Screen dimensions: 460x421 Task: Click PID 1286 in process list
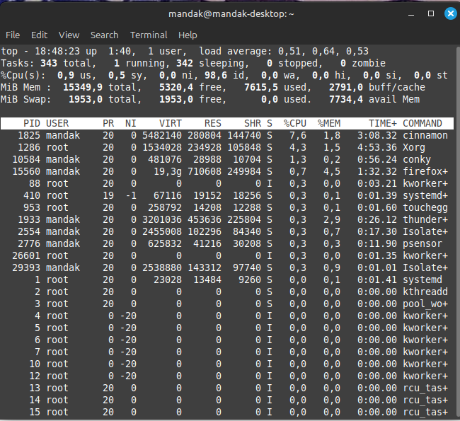[x=29, y=148]
